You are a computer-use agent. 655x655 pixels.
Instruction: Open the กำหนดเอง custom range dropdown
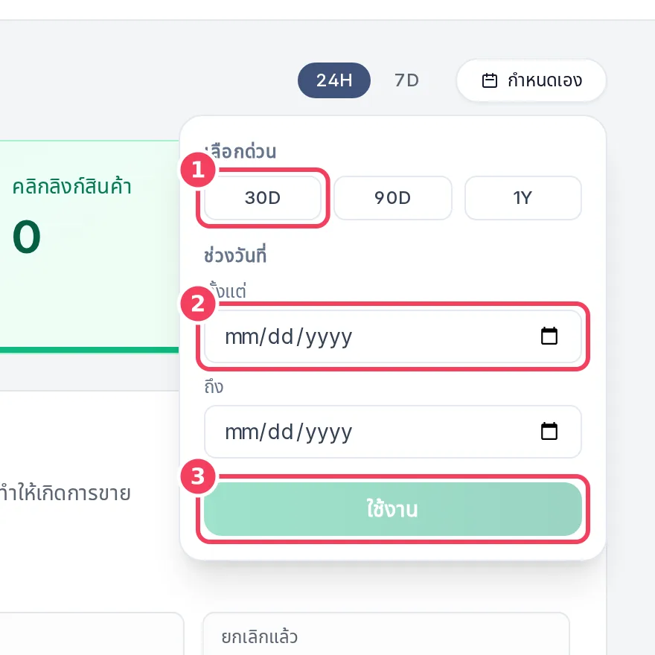pos(531,80)
